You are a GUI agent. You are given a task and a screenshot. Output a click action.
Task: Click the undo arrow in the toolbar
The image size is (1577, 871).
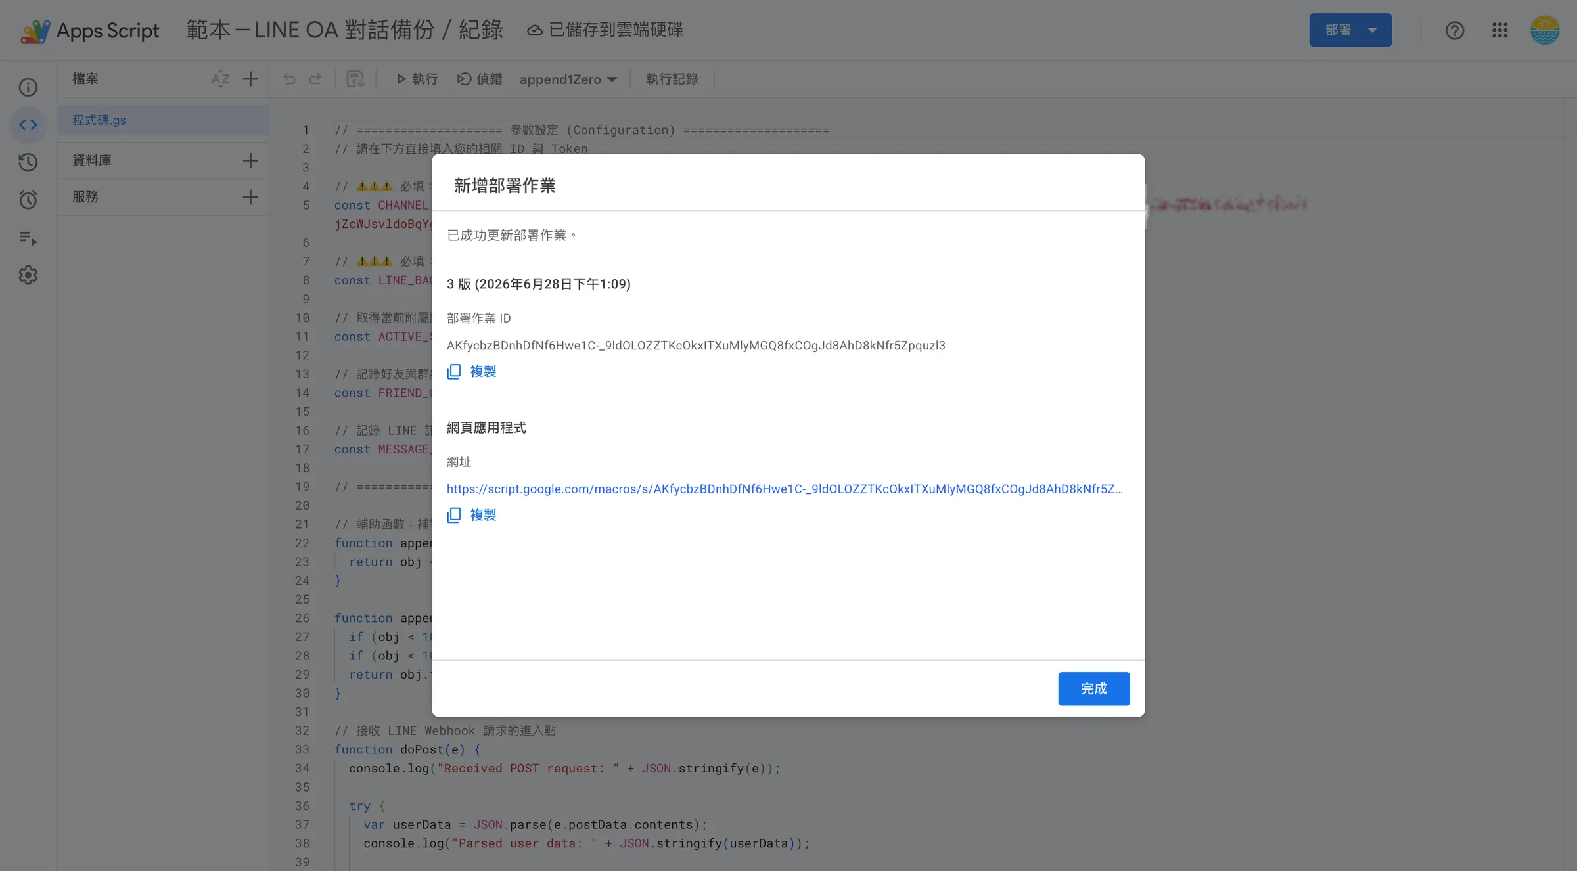[x=289, y=79]
